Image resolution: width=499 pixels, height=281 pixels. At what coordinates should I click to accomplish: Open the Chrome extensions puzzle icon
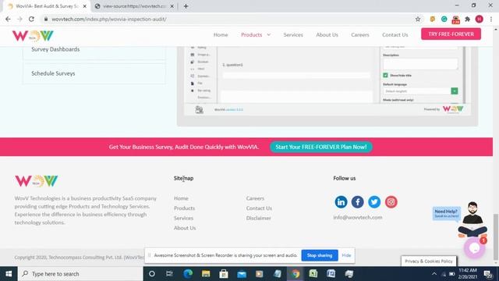[468, 19]
